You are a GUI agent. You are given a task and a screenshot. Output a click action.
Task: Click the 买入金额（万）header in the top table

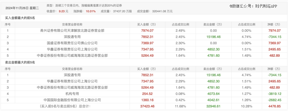[x=147, y=24]
